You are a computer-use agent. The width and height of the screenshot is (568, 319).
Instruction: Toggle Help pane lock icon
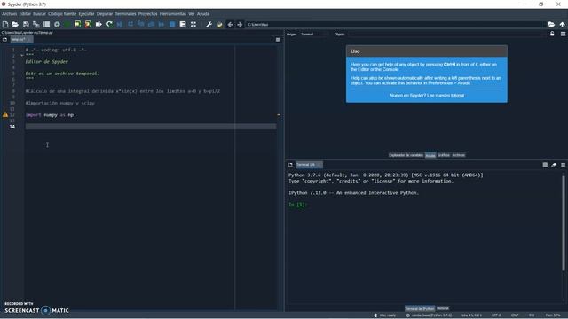click(552, 34)
